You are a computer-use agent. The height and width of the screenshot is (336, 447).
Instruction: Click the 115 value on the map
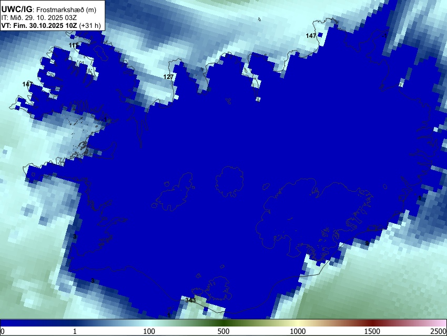tap(74, 45)
